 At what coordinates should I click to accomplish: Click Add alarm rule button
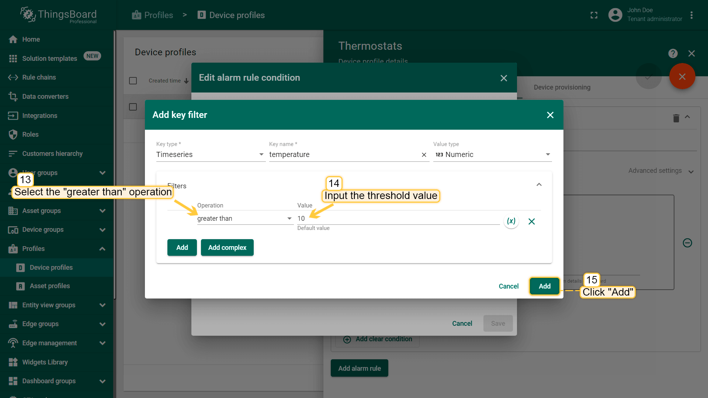pyautogui.click(x=360, y=368)
